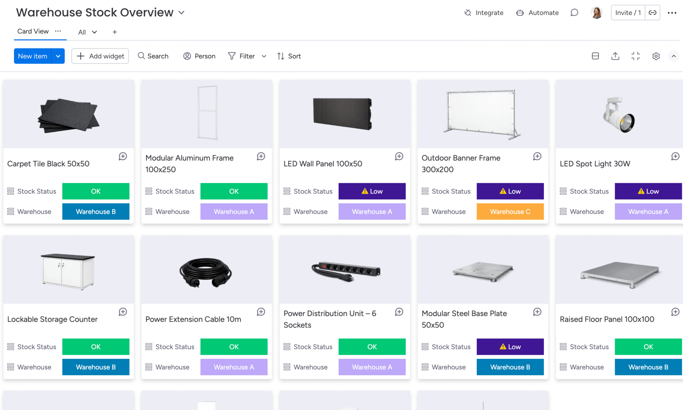Screen dimensions: 683x410
Task: Open the Sort options
Action: [x=289, y=56]
